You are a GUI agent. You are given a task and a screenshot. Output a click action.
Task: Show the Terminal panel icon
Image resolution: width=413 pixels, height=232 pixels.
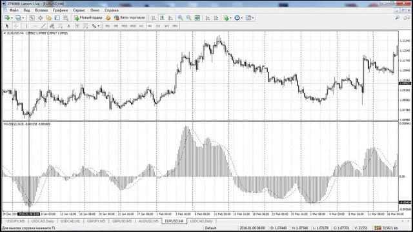coord(57,18)
